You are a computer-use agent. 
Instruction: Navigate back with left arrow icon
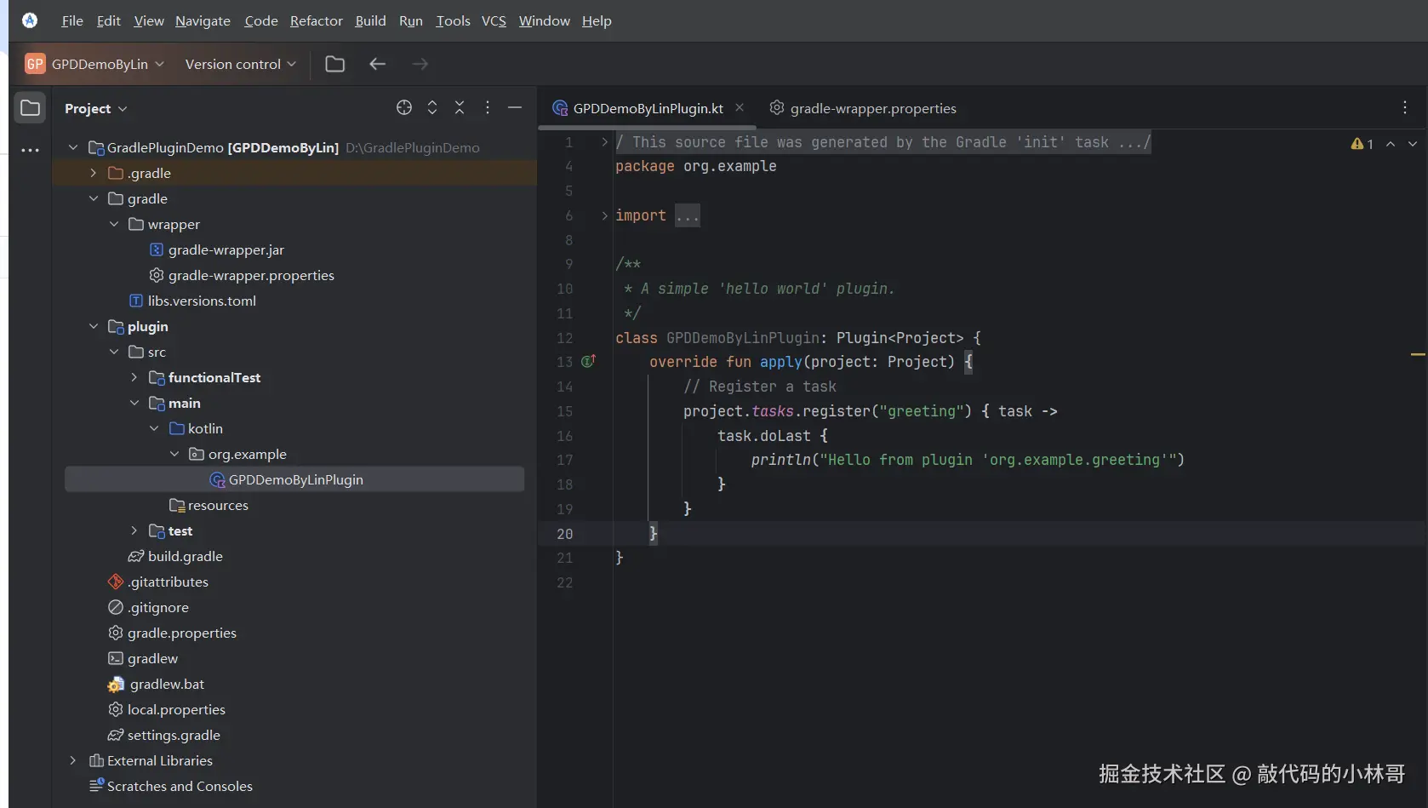coord(378,64)
